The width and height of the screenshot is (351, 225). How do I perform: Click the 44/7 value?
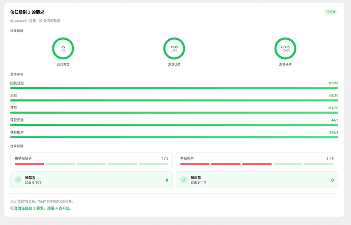click(334, 120)
